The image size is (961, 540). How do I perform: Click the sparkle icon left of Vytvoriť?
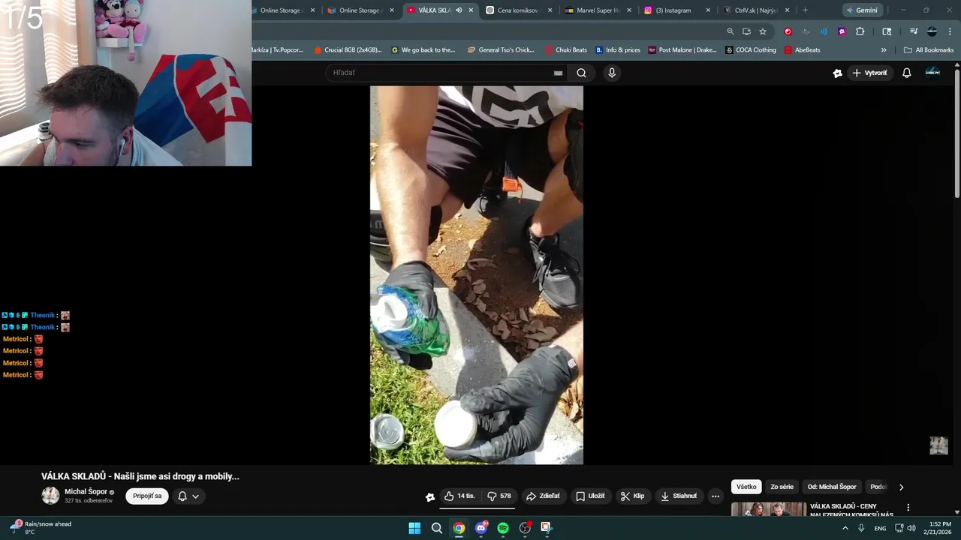(838, 73)
